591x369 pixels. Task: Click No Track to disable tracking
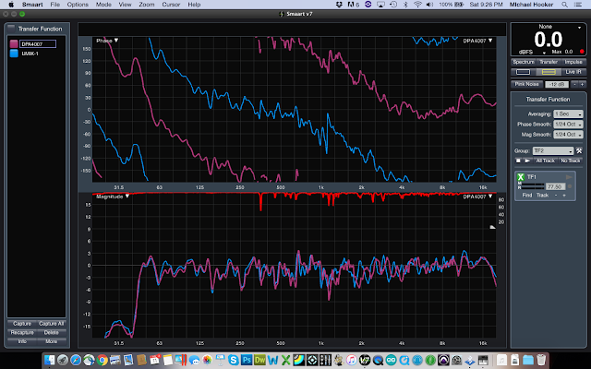click(571, 161)
